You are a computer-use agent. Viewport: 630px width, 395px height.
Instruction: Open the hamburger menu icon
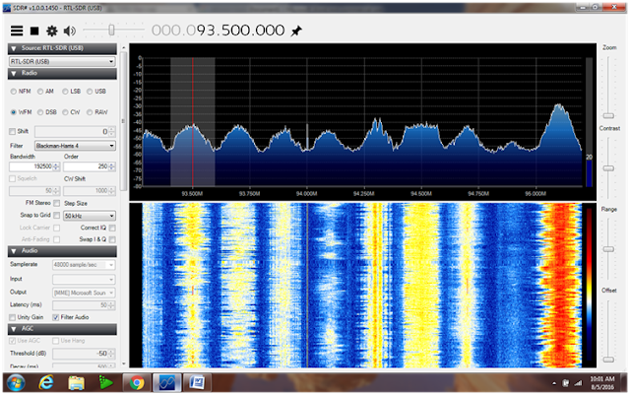point(17,31)
